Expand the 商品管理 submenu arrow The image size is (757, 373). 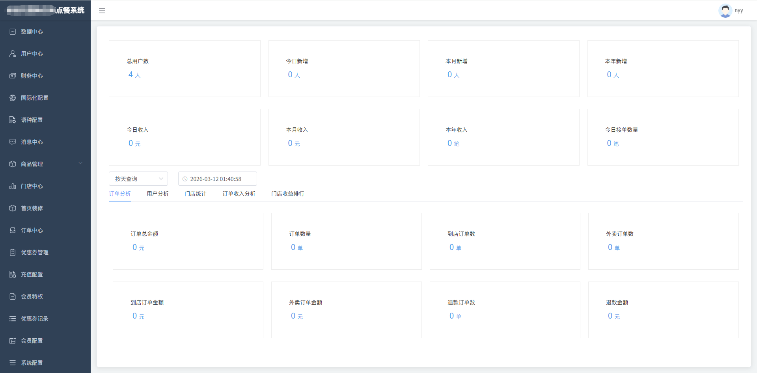pos(80,164)
